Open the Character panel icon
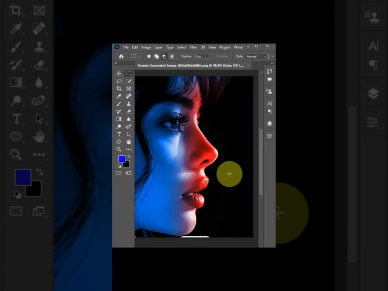Screen dimensions: 388x291 point(269,104)
